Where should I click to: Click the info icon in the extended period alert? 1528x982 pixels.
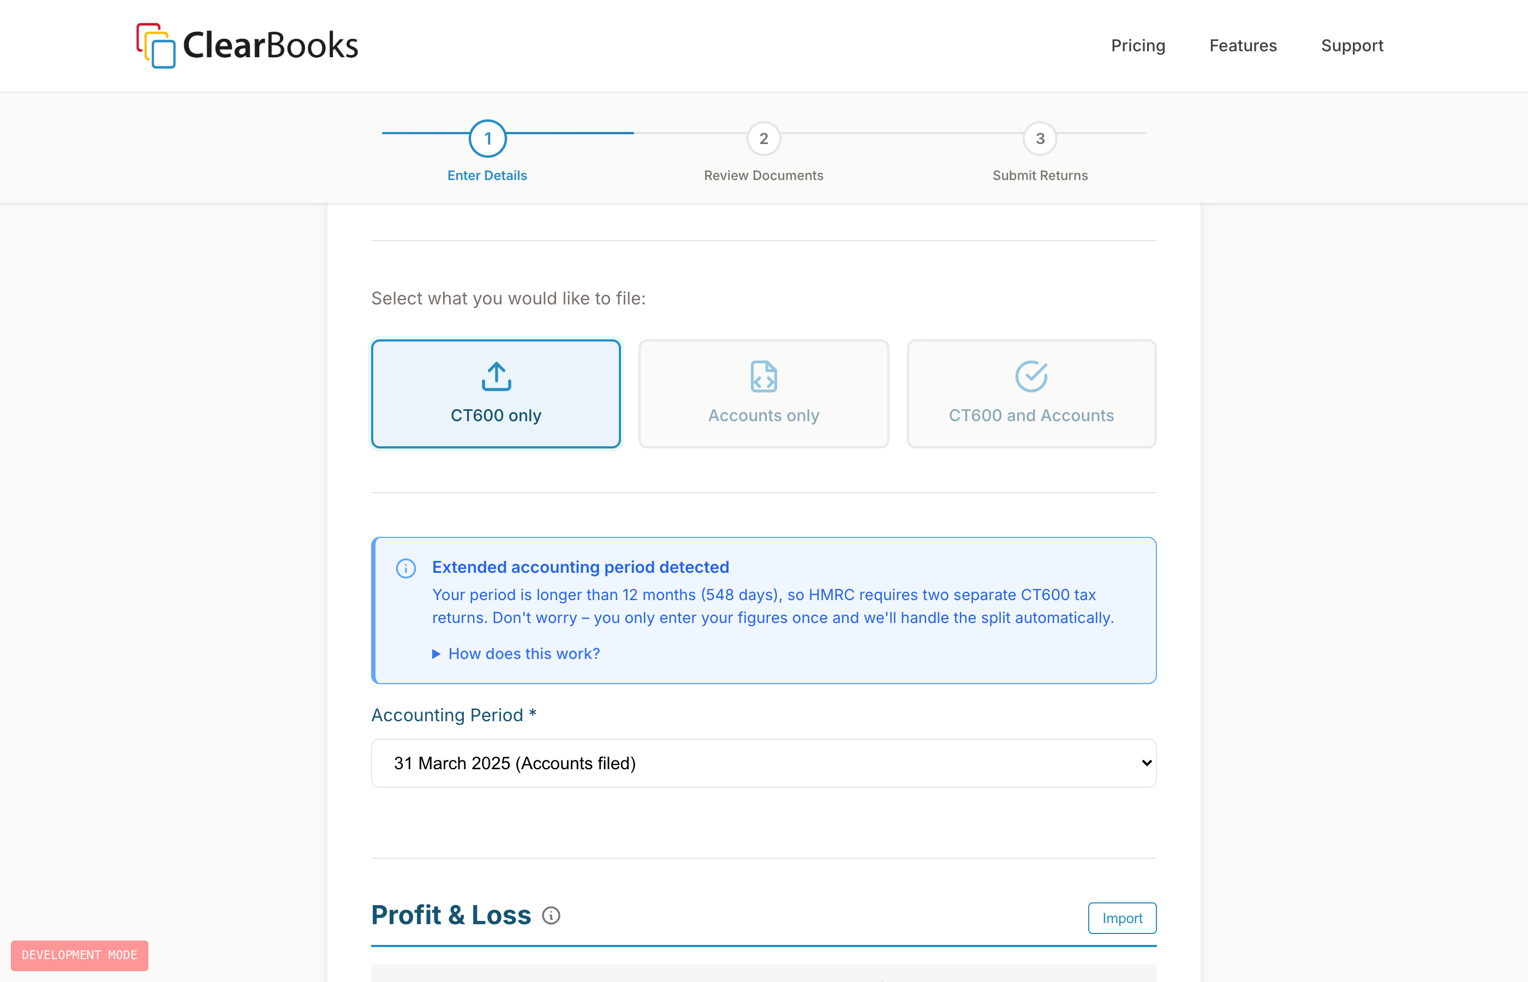[406, 567]
